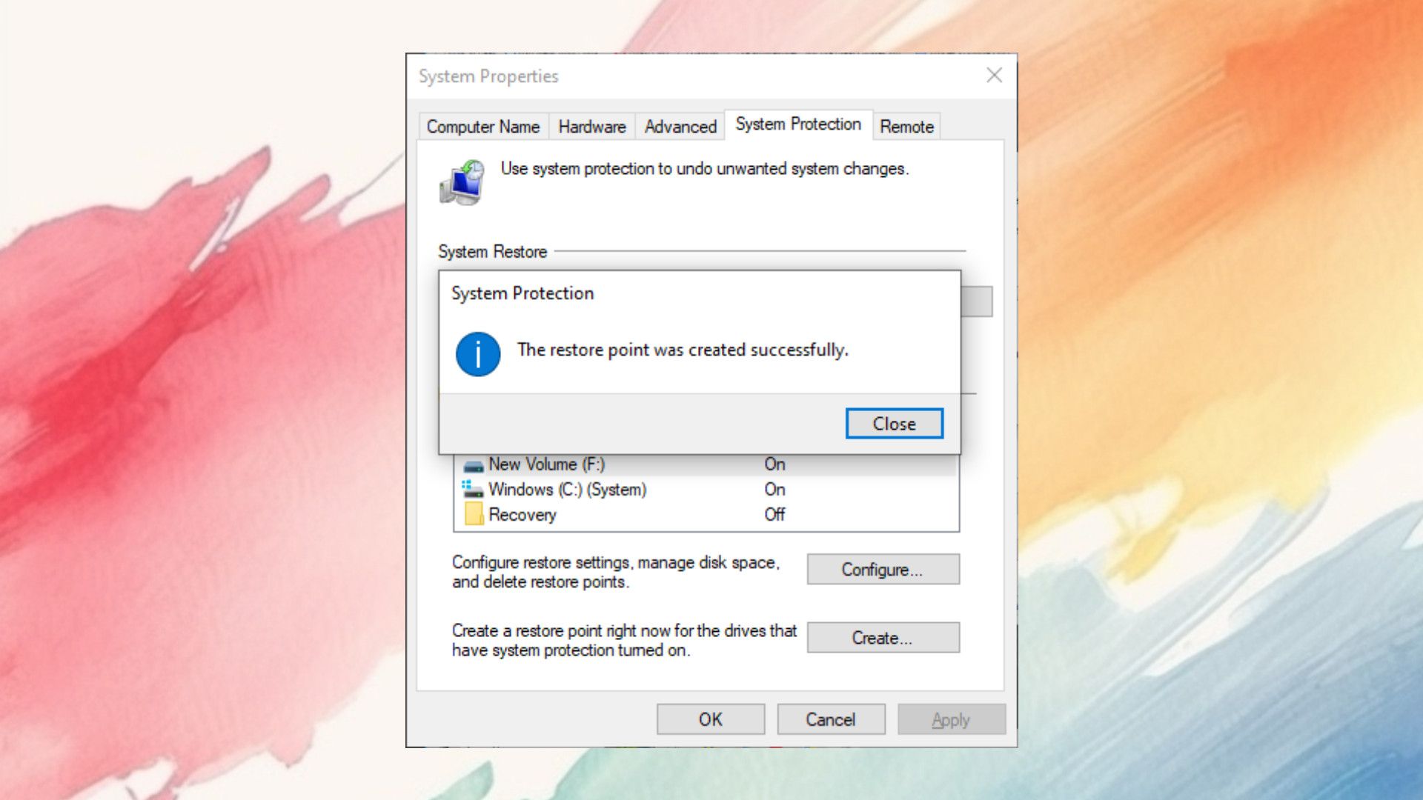1423x800 pixels.
Task: Select the New Volume (F:) drive row
Action: [x=706, y=464]
